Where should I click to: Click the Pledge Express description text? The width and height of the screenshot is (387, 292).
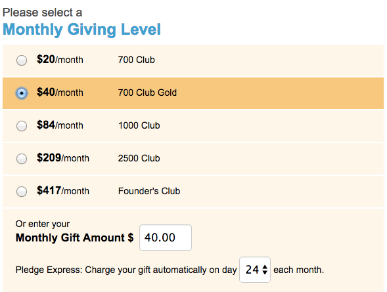pyautogui.click(x=126, y=270)
